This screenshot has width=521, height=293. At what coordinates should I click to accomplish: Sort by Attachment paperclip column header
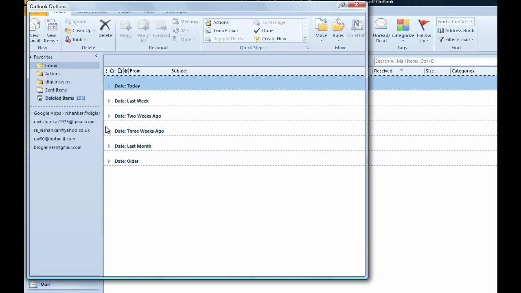[x=126, y=71]
